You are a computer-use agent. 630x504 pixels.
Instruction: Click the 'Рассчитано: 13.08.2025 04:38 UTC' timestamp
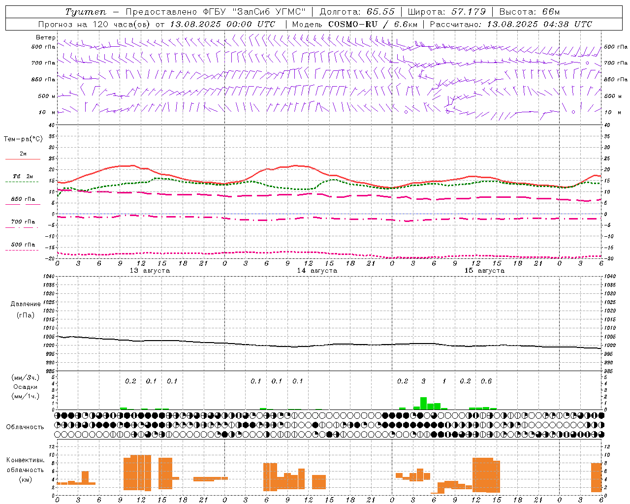tap(511, 24)
